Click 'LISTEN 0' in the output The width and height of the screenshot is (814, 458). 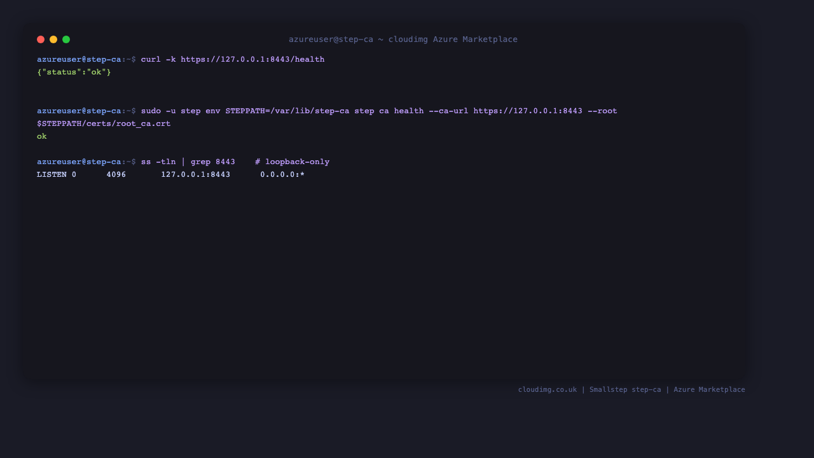pos(57,174)
